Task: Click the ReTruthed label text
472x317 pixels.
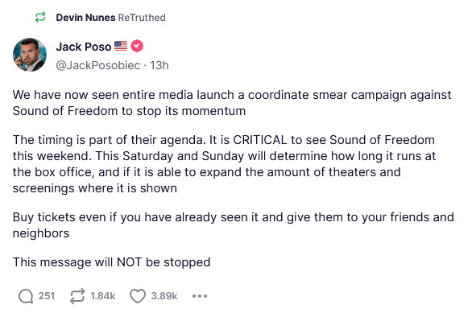Action: 142,18
